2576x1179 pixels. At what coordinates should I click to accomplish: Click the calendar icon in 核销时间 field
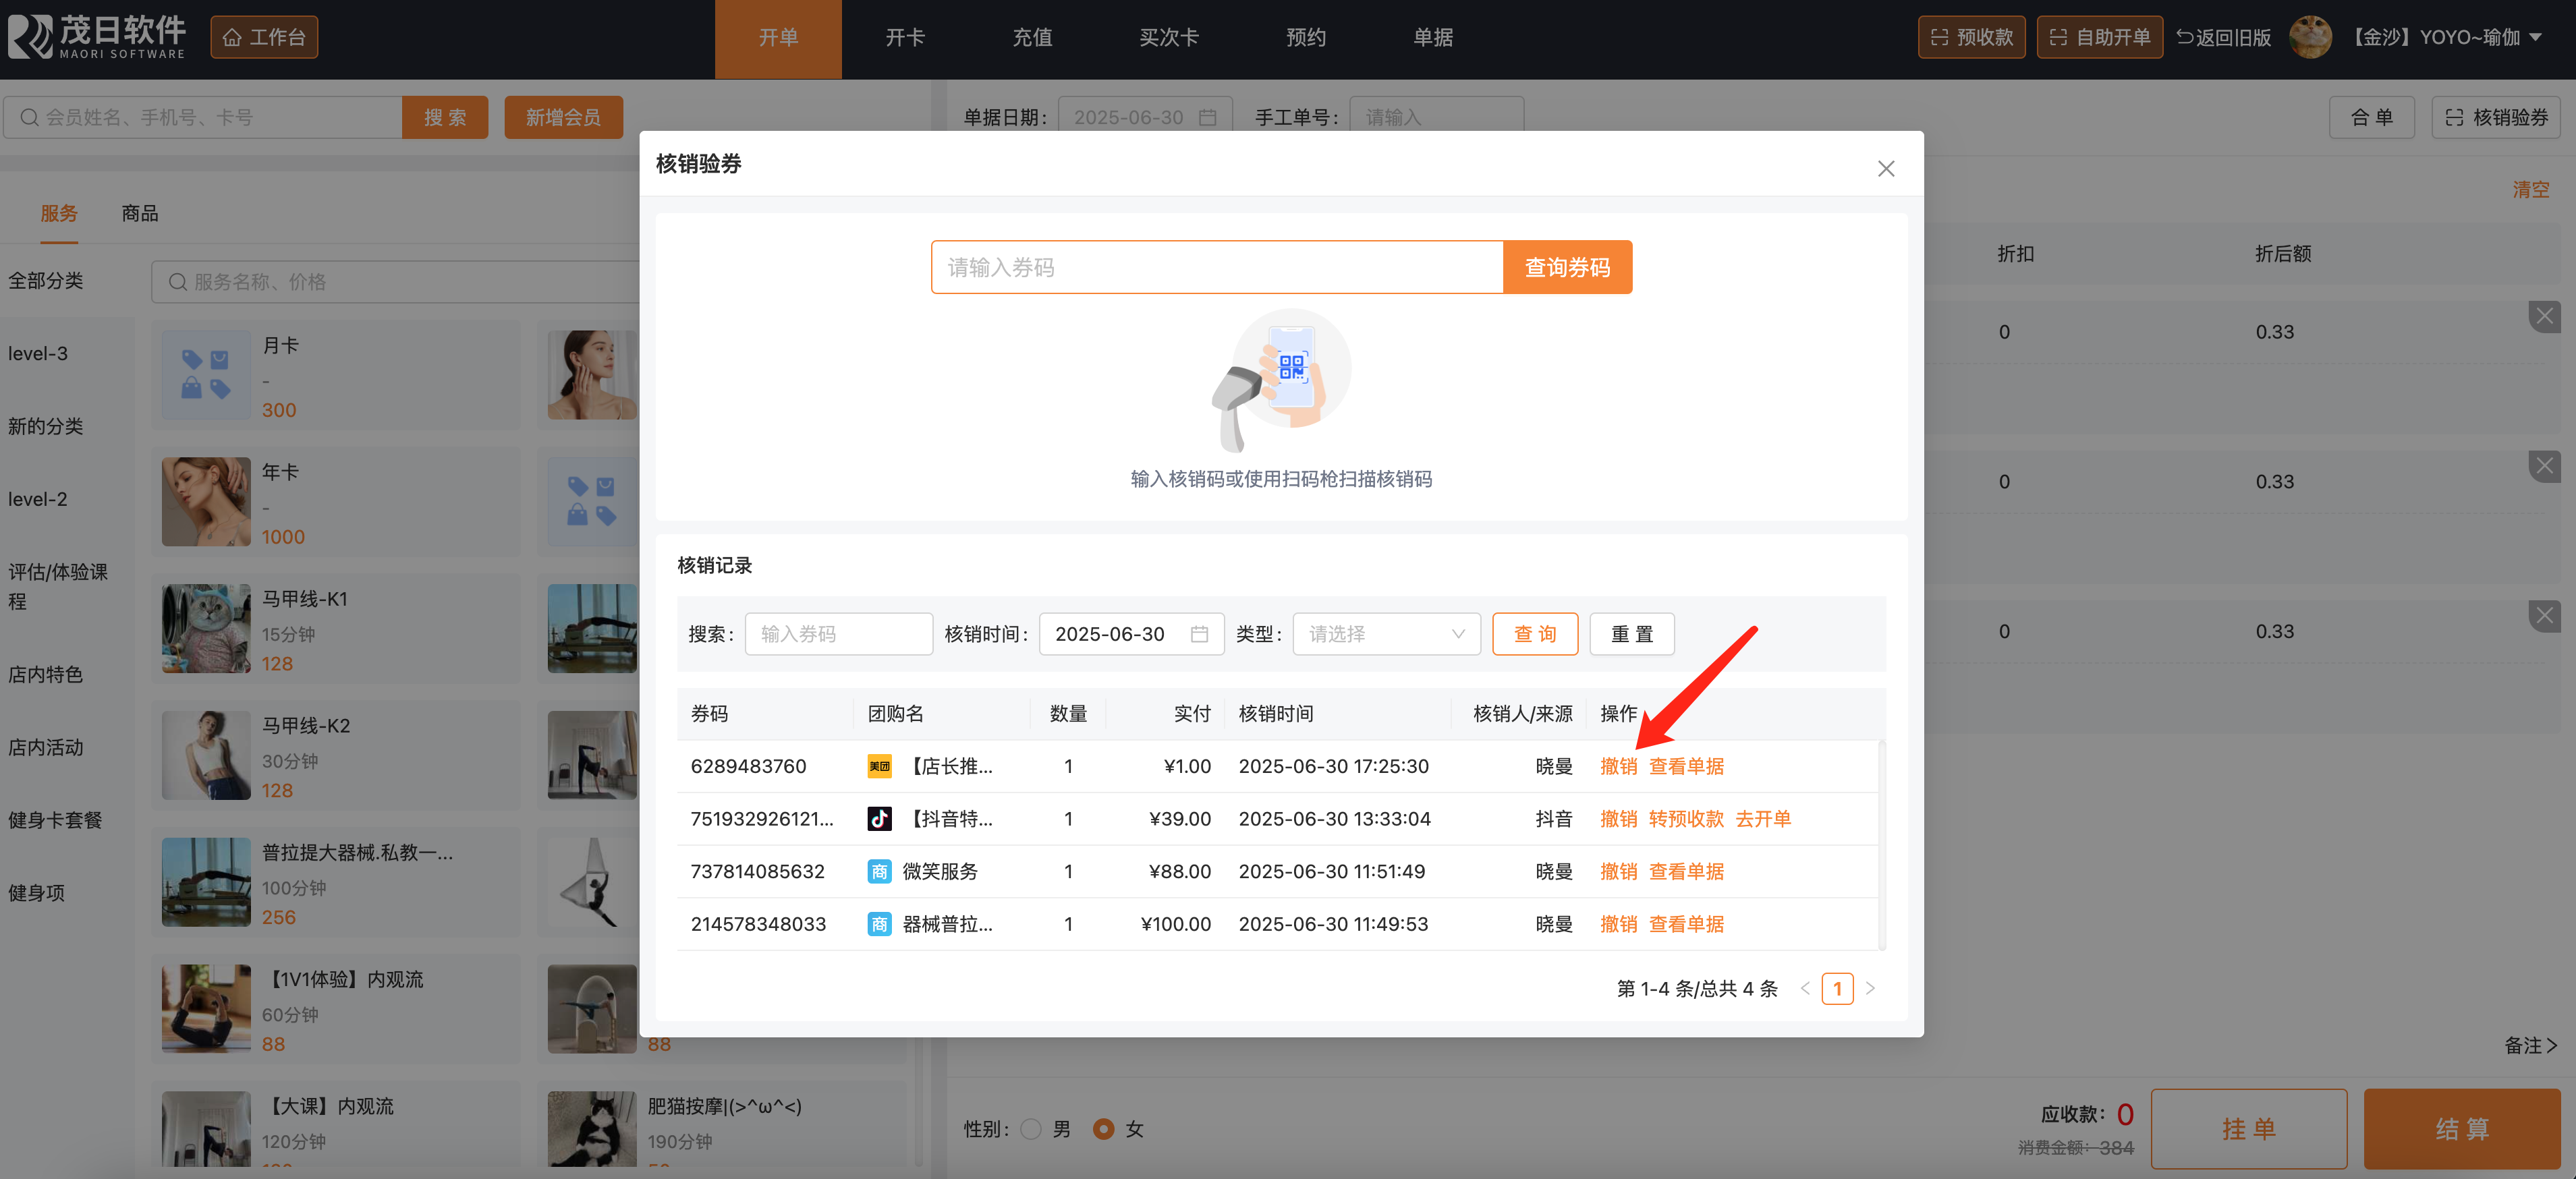coord(1199,634)
